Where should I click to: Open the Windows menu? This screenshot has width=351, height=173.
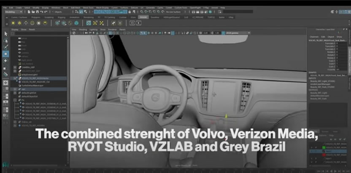click(56, 8)
